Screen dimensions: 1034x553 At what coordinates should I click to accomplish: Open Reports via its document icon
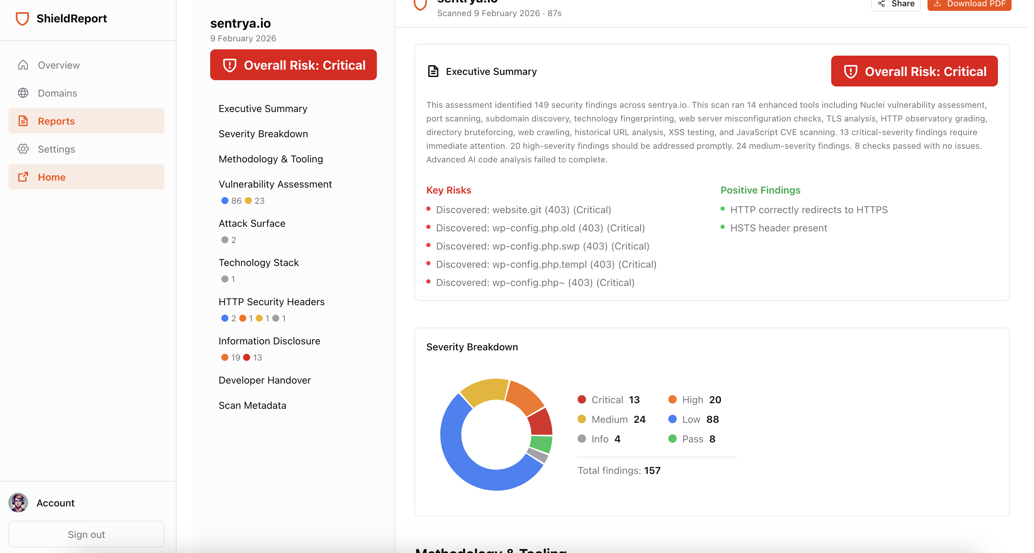[x=23, y=121]
